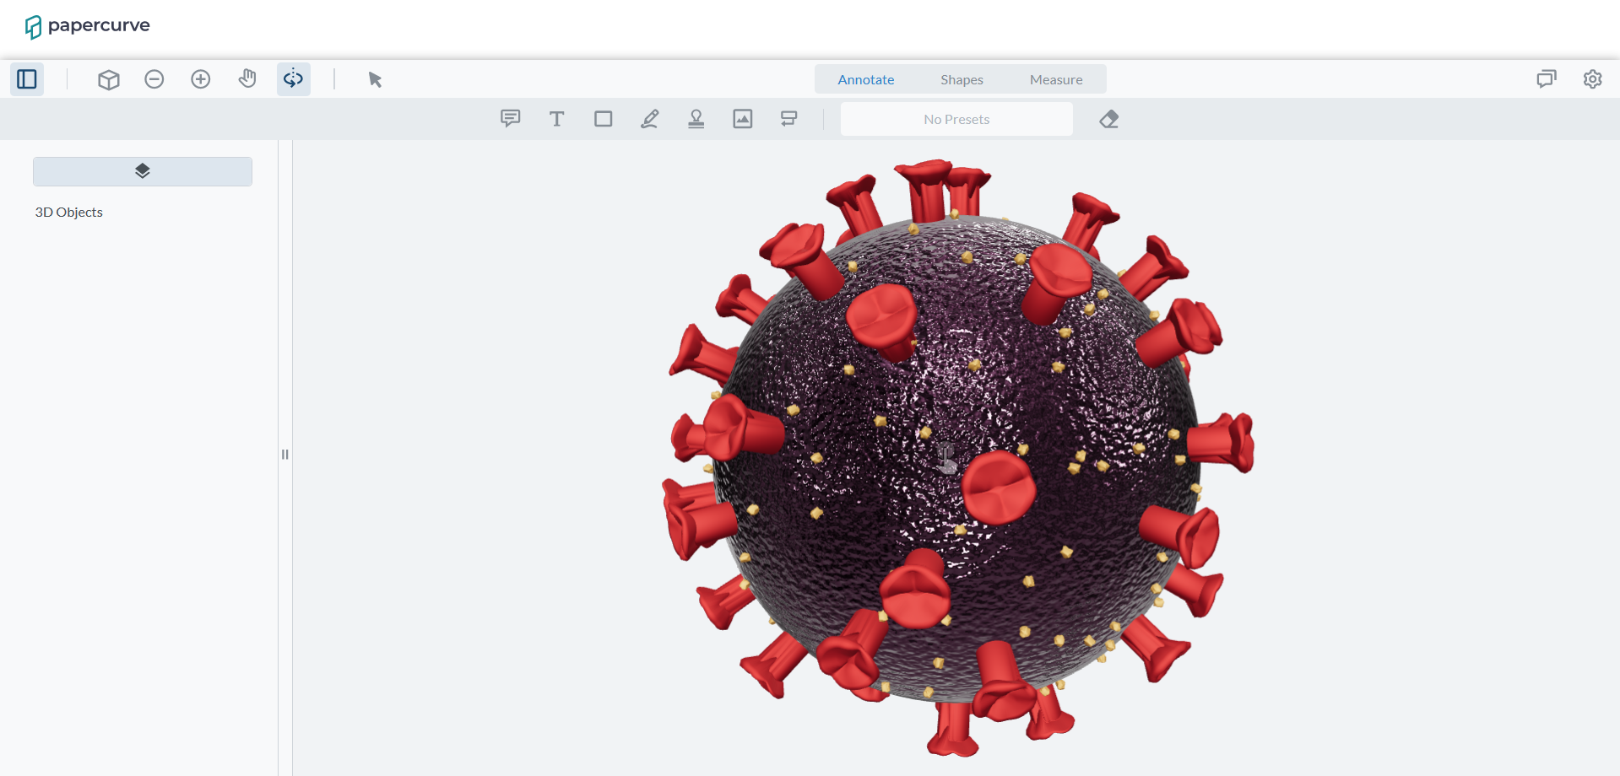Switch to the Measure tab
The height and width of the screenshot is (776, 1620).
(x=1055, y=78)
